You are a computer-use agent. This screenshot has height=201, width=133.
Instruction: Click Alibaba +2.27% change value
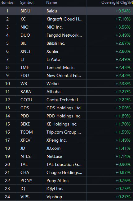click(x=123, y=92)
